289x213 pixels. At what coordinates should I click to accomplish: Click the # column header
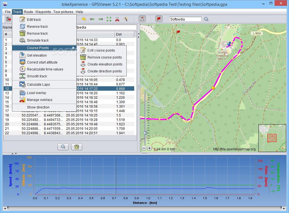click(8, 34)
